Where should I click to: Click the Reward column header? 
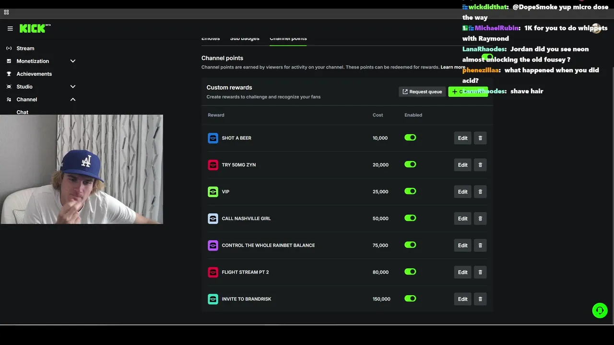click(216, 115)
